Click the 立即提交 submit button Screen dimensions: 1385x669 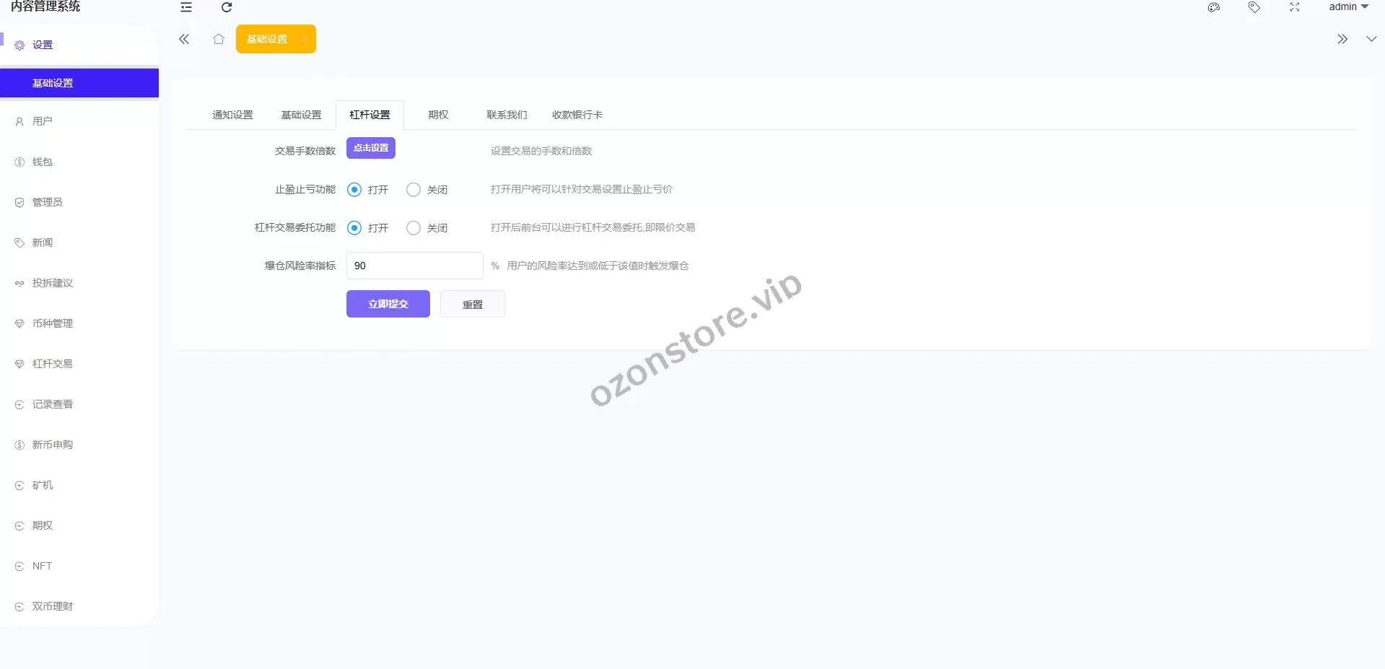click(x=388, y=304)
